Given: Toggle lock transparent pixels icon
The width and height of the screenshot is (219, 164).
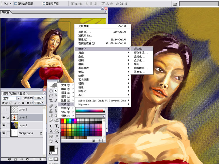Looking at the screenshot, I should click(x=11, y=103).
